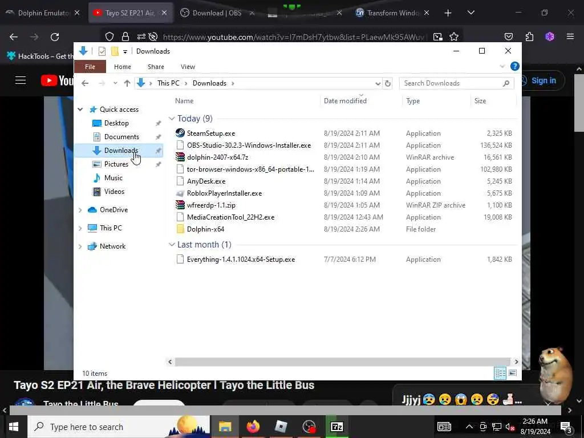Image resolution: width=584 pixels, height=438 pixels.
Task: Switch to details view layout icon
Action: (500, 373)
